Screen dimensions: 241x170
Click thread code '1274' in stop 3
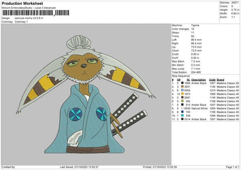[212, 90]
